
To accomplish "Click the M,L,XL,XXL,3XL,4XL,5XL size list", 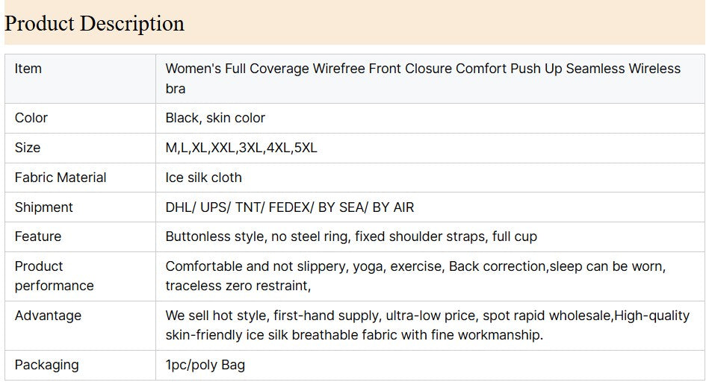I will point(241,148).
